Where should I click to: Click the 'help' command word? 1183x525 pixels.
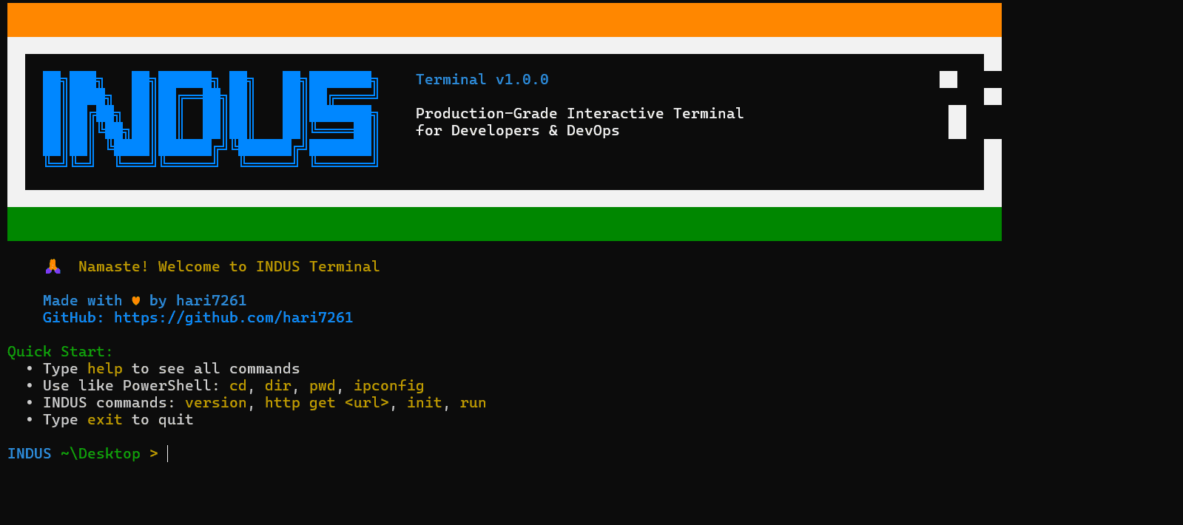point(105,369)
